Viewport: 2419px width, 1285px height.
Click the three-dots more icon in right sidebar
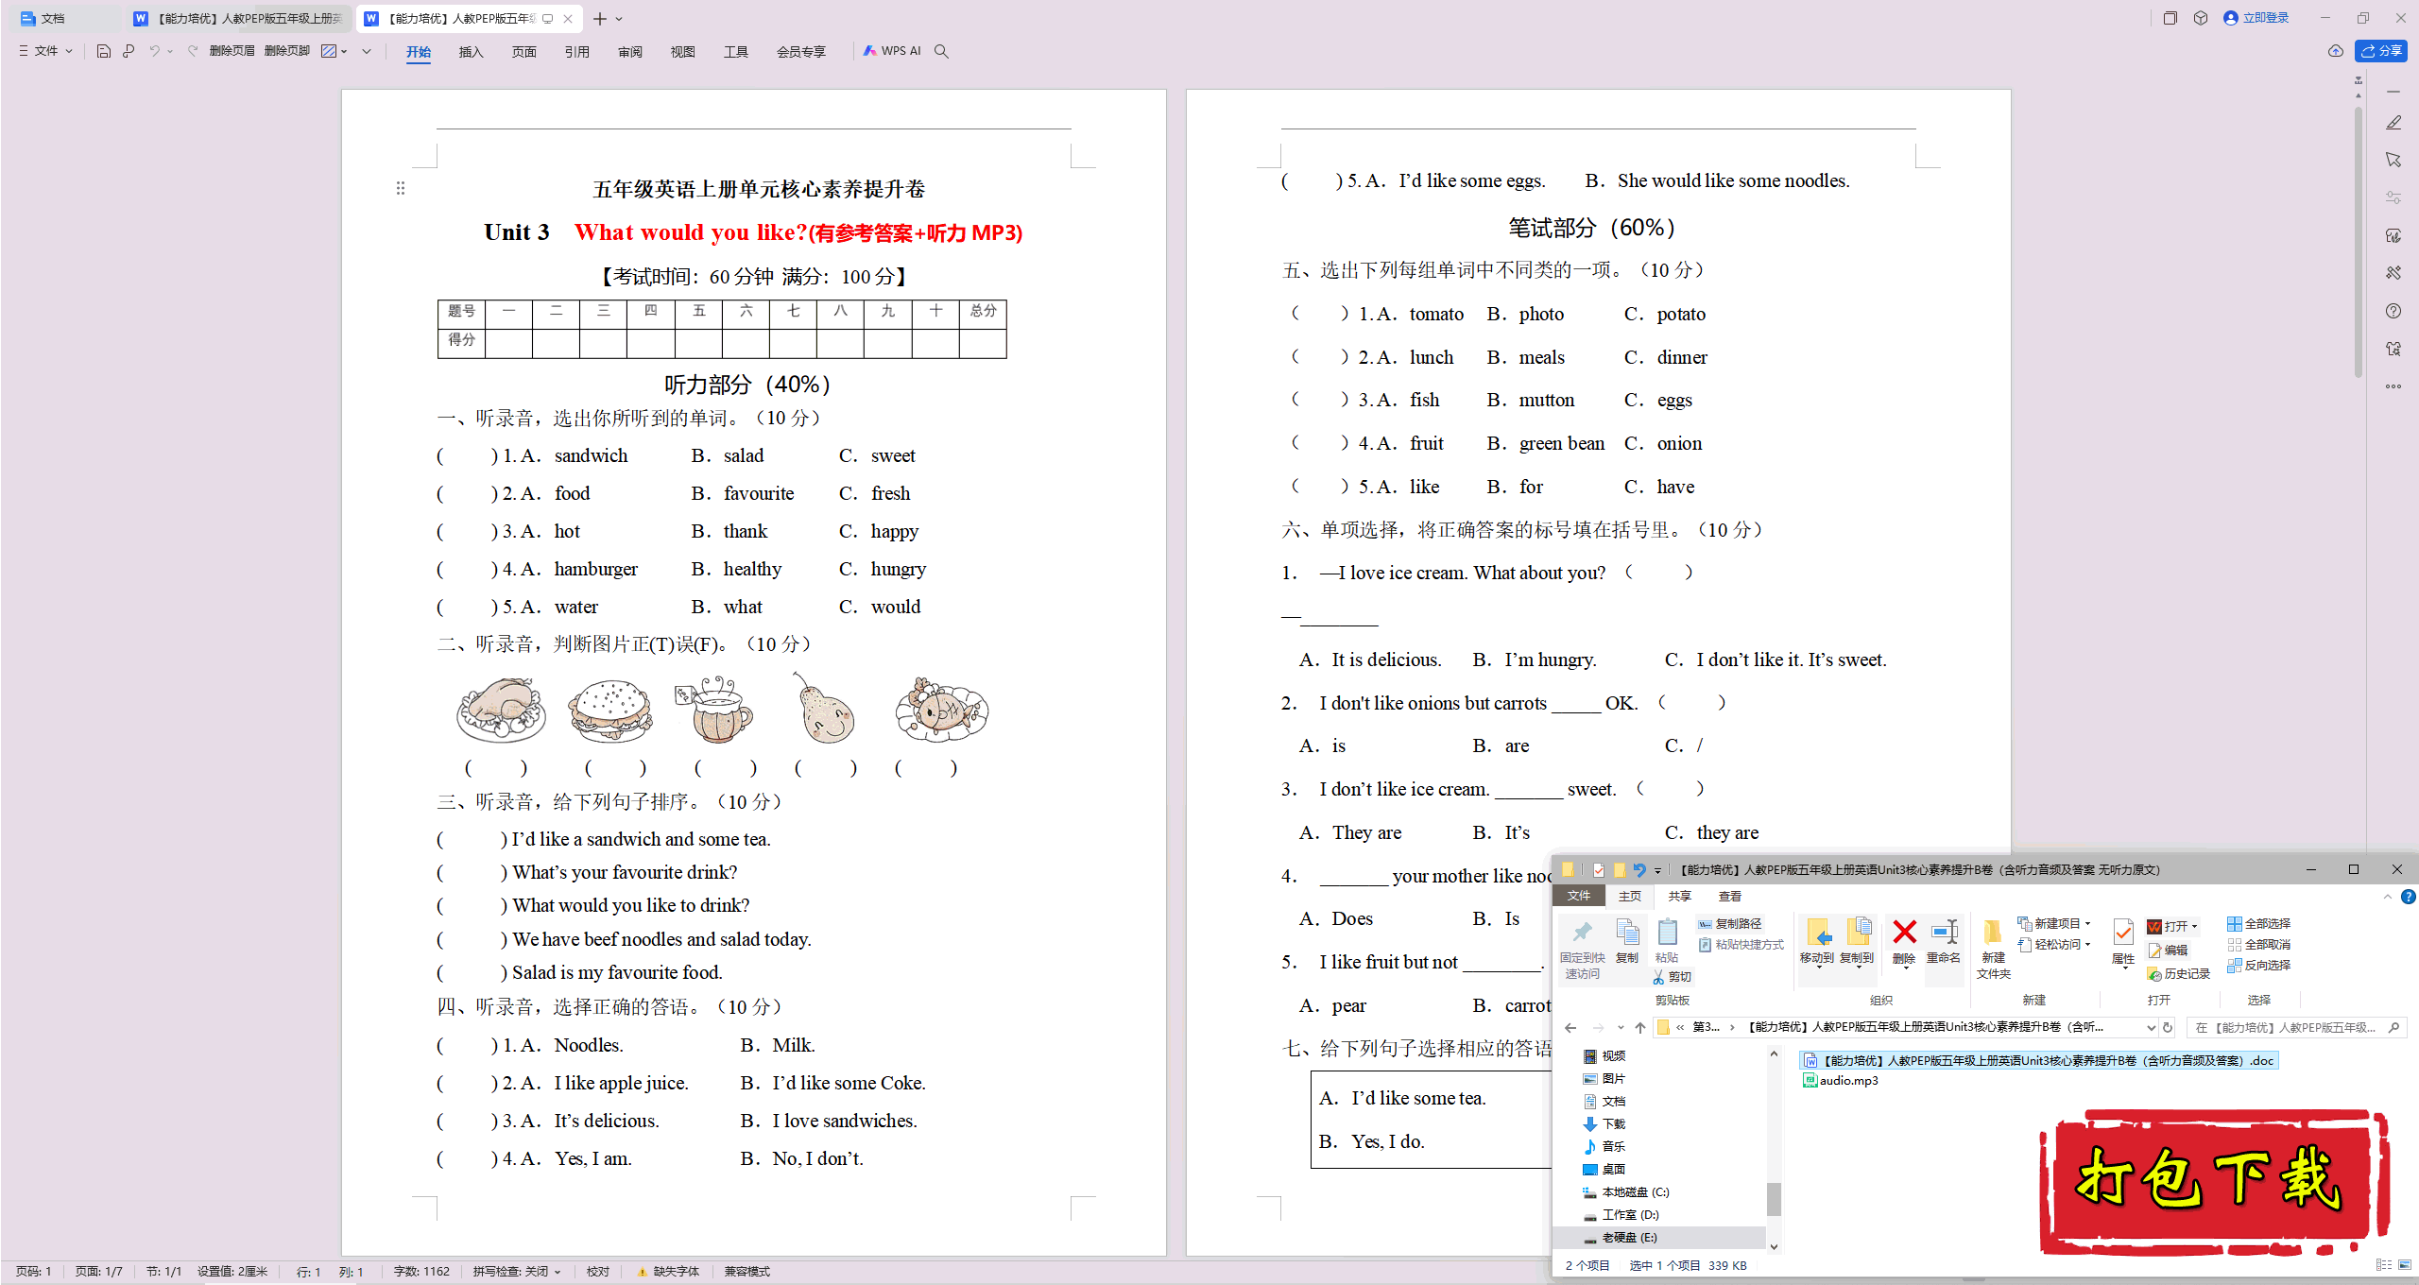pyautogui.click(x=2393, y=386)
